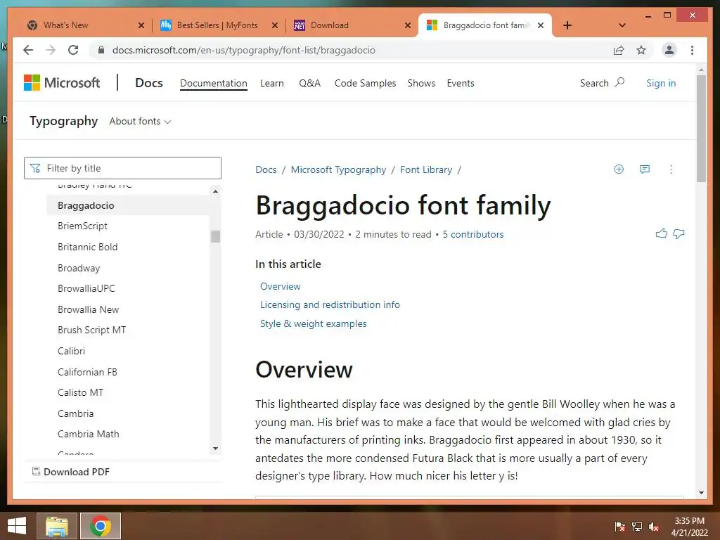Jump to Style & weight examples
This screenshot has height=540, width=720.
coord(313,323)
